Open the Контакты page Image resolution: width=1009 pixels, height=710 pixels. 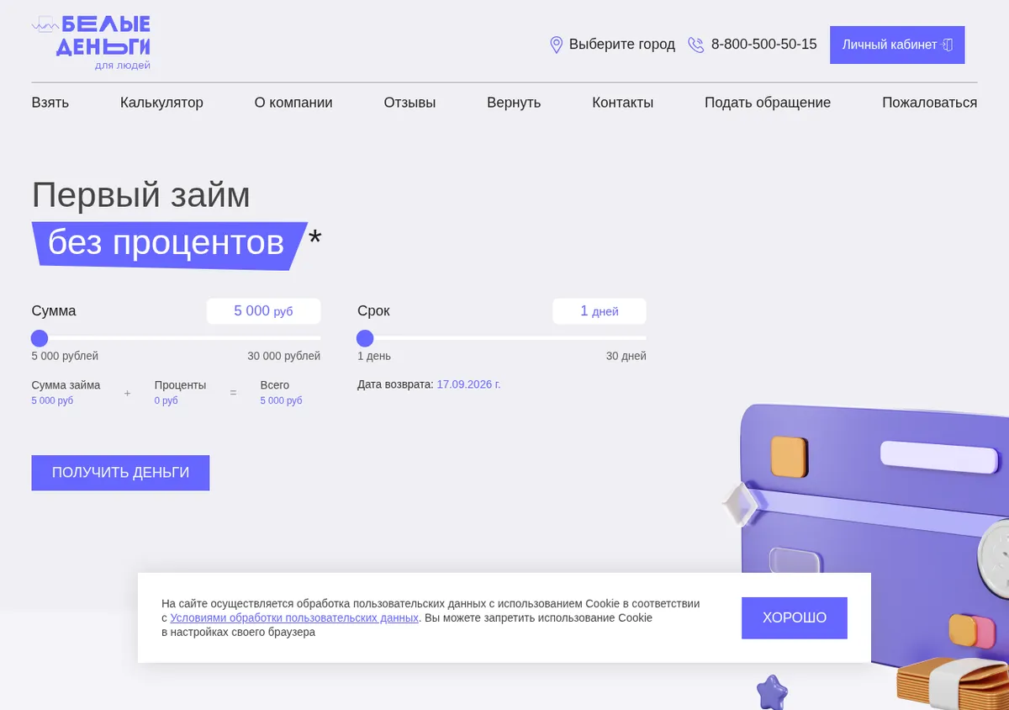[622, 103]
